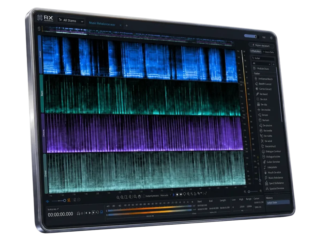The width and height of the screenshot is (321, 241).
Task: Toggle loop playback
Action: point(97,212)
